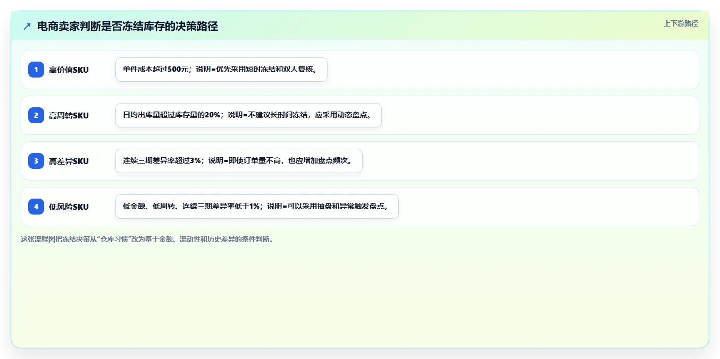
Task: Click the title 电商卖家判断是否冻结库存的决策路径
Action: click(128, 26)
